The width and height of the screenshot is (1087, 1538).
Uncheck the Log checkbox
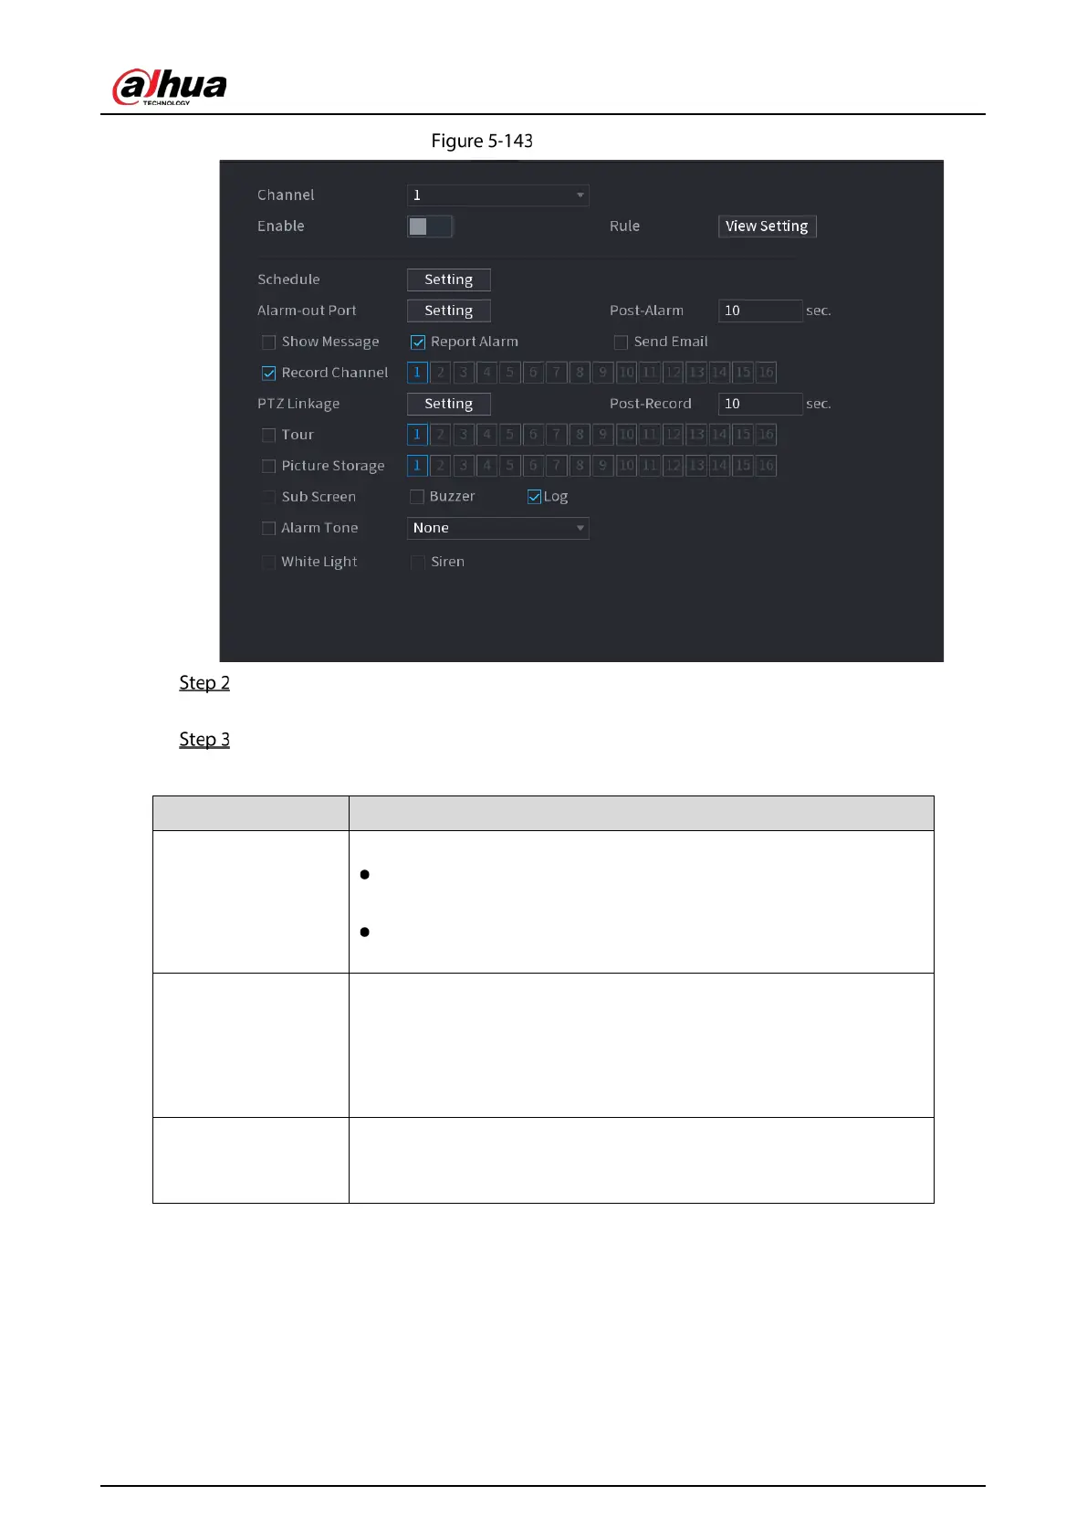pyautogui.click(x=534, y=497)
